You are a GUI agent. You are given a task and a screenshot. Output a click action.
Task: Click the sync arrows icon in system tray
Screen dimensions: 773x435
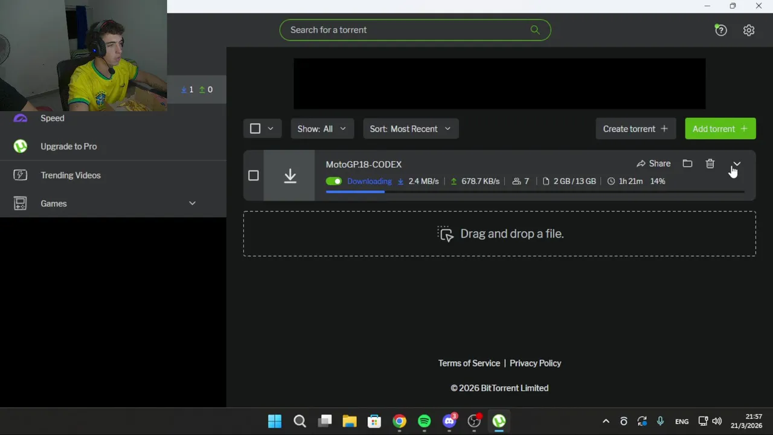642,422
